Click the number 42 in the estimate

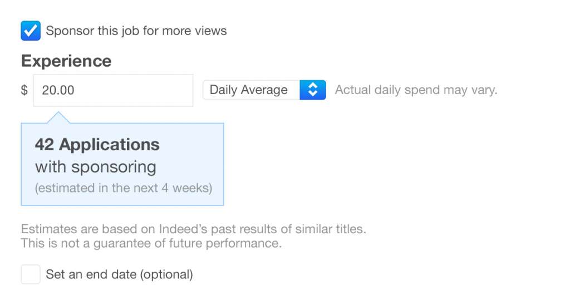45,145
